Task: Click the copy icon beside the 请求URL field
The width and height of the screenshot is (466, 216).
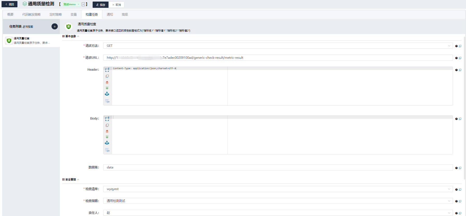Action: (460, 58)
